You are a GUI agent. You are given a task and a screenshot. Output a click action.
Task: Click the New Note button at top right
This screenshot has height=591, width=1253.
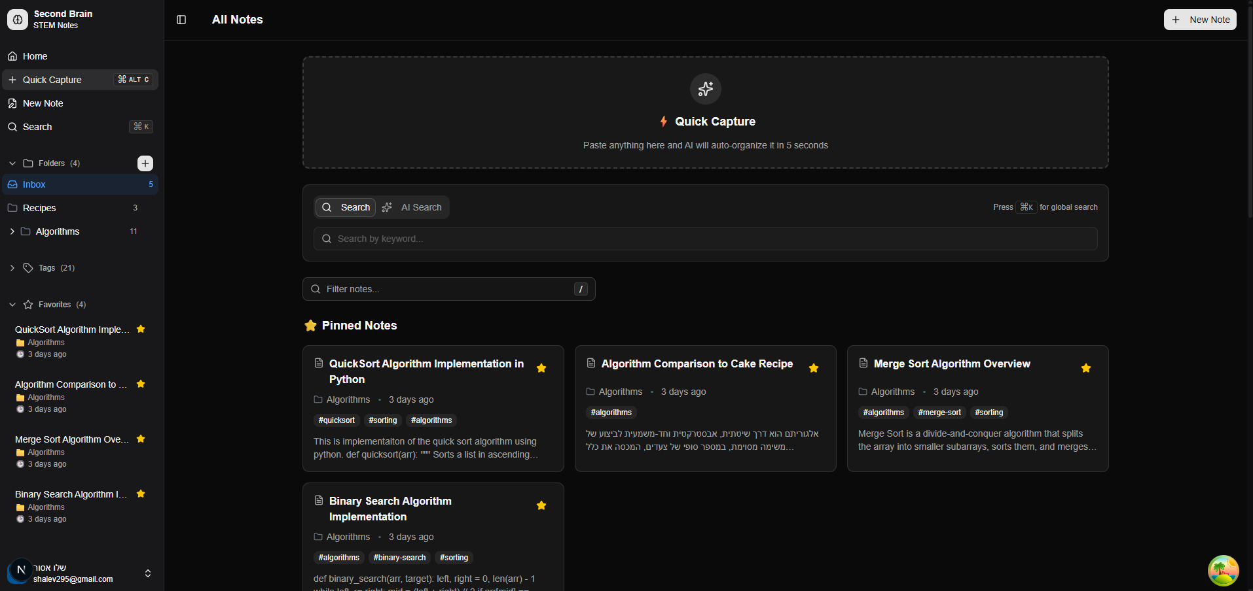pyautogui.click(x=1199, y=20)
